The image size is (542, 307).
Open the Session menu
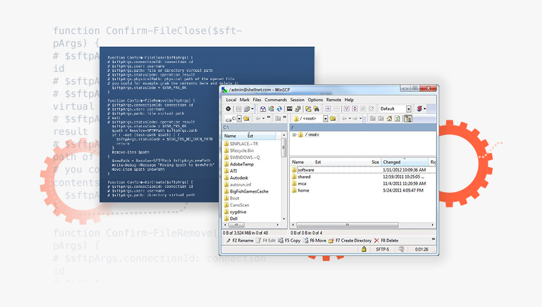point(297,100)
